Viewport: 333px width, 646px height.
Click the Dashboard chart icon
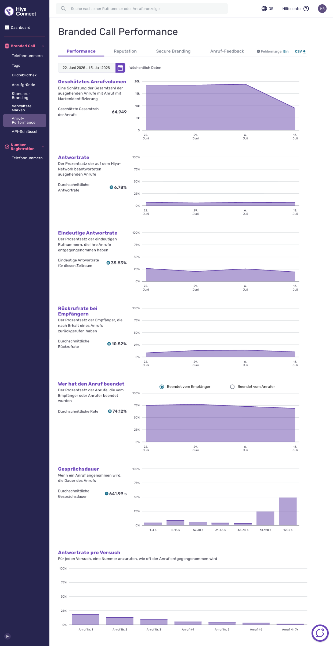coord(7,27)
